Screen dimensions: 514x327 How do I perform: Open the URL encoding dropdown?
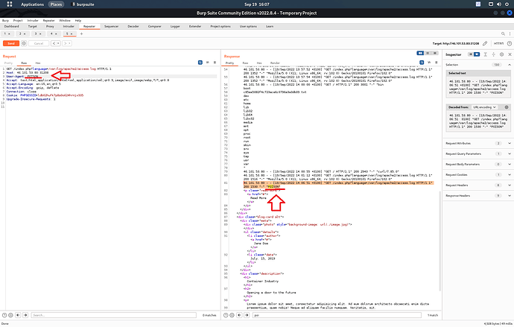tap(484, 107)
